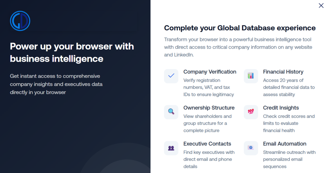Screen dimensions: 327x173
Task: Click the Company Verification checkmark icon
Action: 171,76
